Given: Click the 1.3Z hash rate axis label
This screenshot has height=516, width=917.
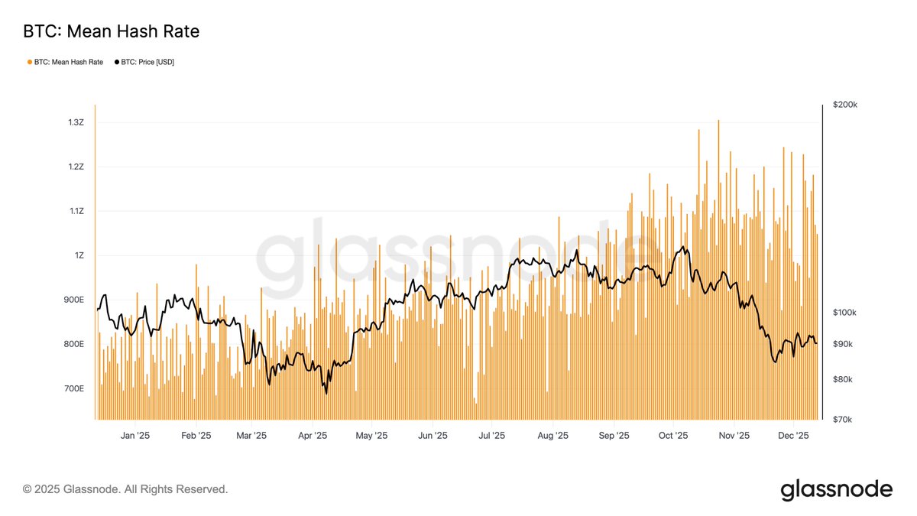Looking at the screenshot, I should 76,122.
